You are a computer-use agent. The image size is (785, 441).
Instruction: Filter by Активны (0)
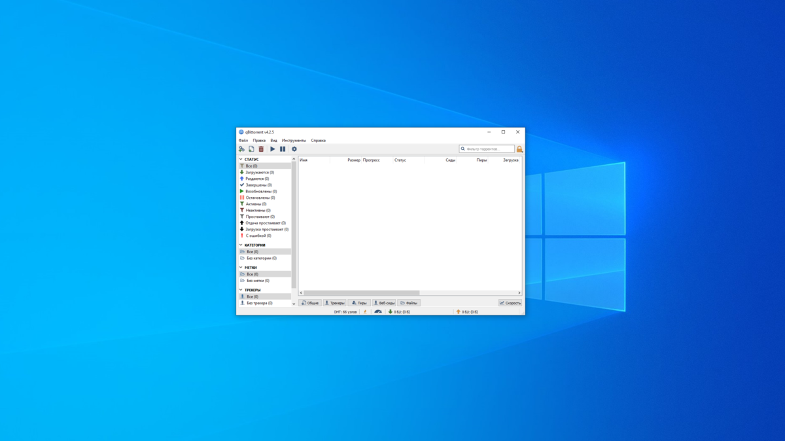(x=264, y=204)
